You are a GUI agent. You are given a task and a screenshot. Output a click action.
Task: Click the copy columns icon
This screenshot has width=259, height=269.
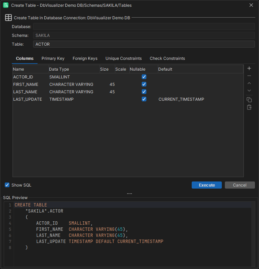(249, 100)
